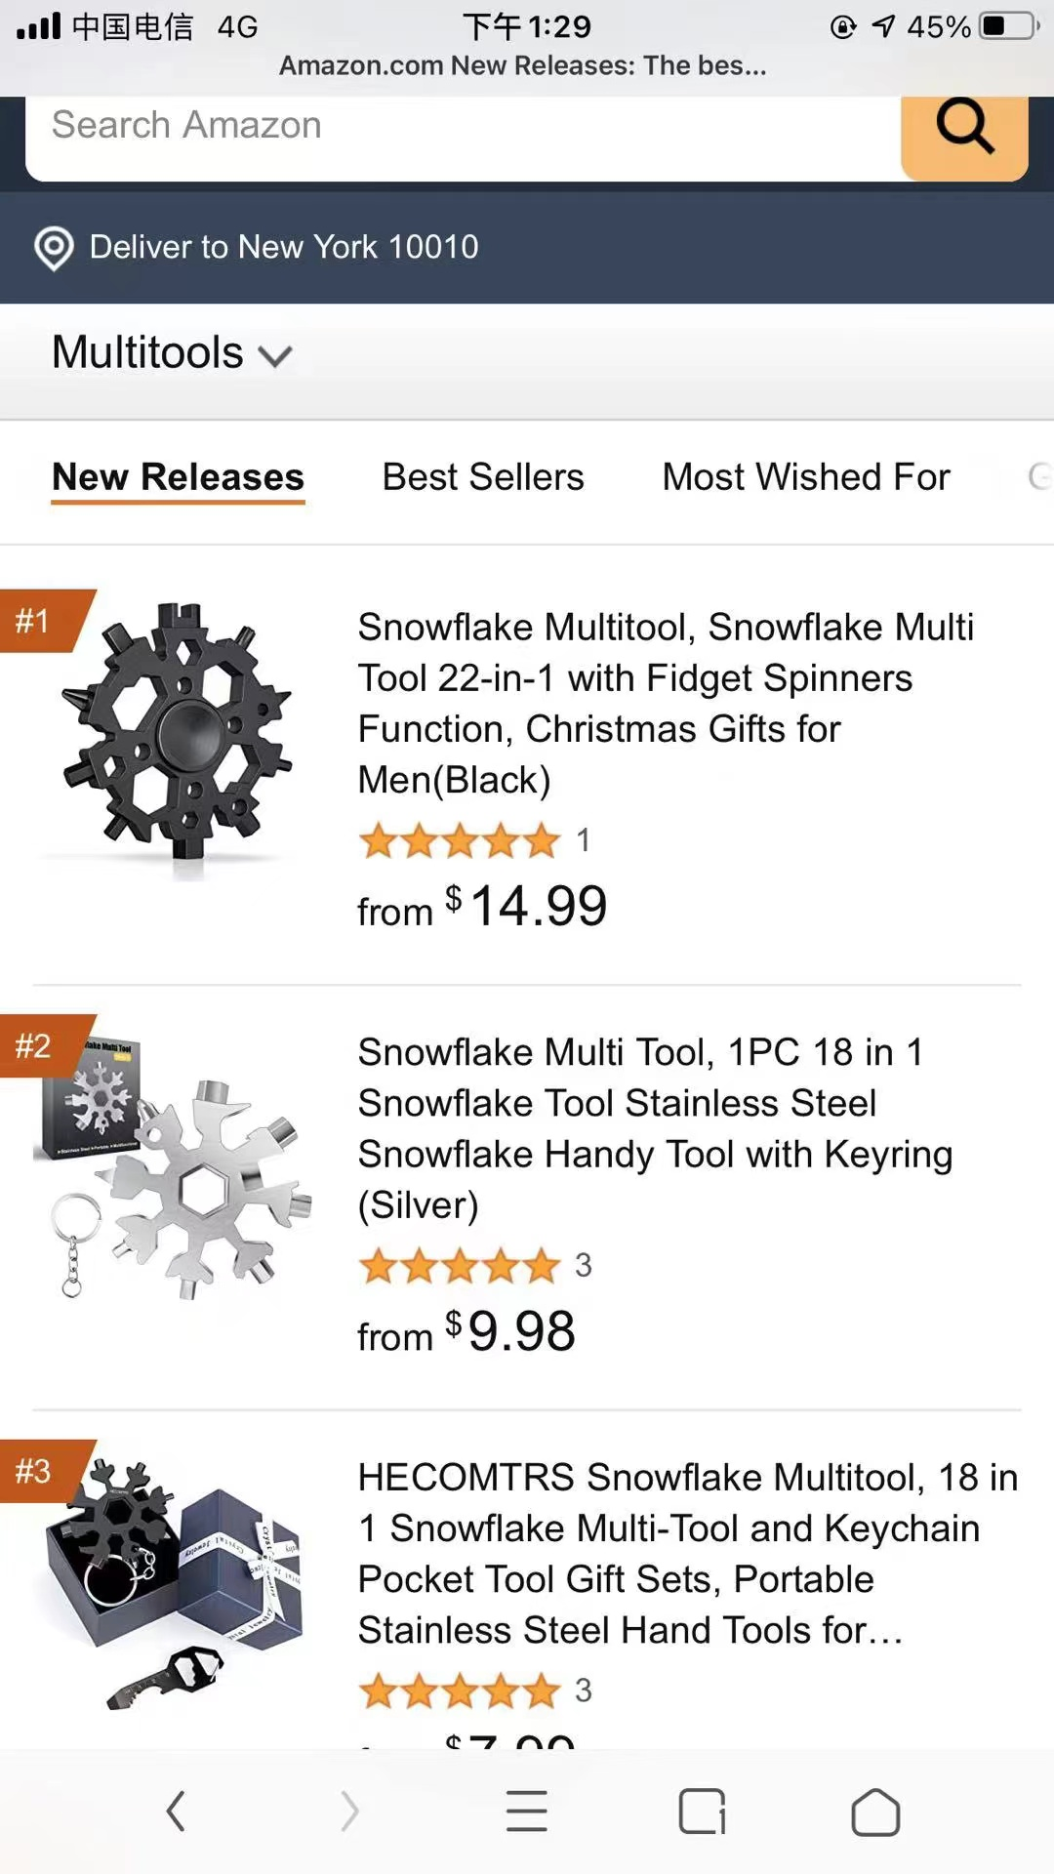Viewport: 1054px width, 1874px height.
Task: Open the 18 in 1 Silver Snowflake title
Action: point(654,1128)
